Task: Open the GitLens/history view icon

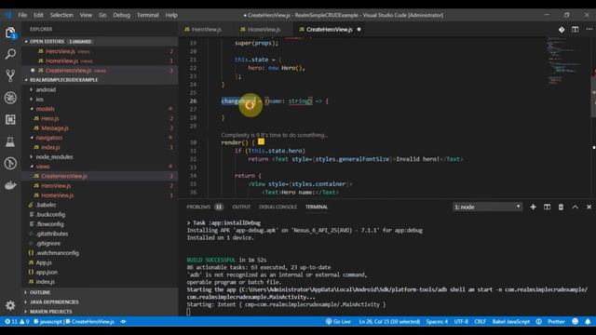Action: click(x=10, y=164)
